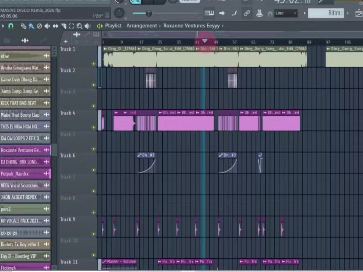
Task: Open first 'Dh..red' clip menu on Track 4
Action: coord(160,113)
